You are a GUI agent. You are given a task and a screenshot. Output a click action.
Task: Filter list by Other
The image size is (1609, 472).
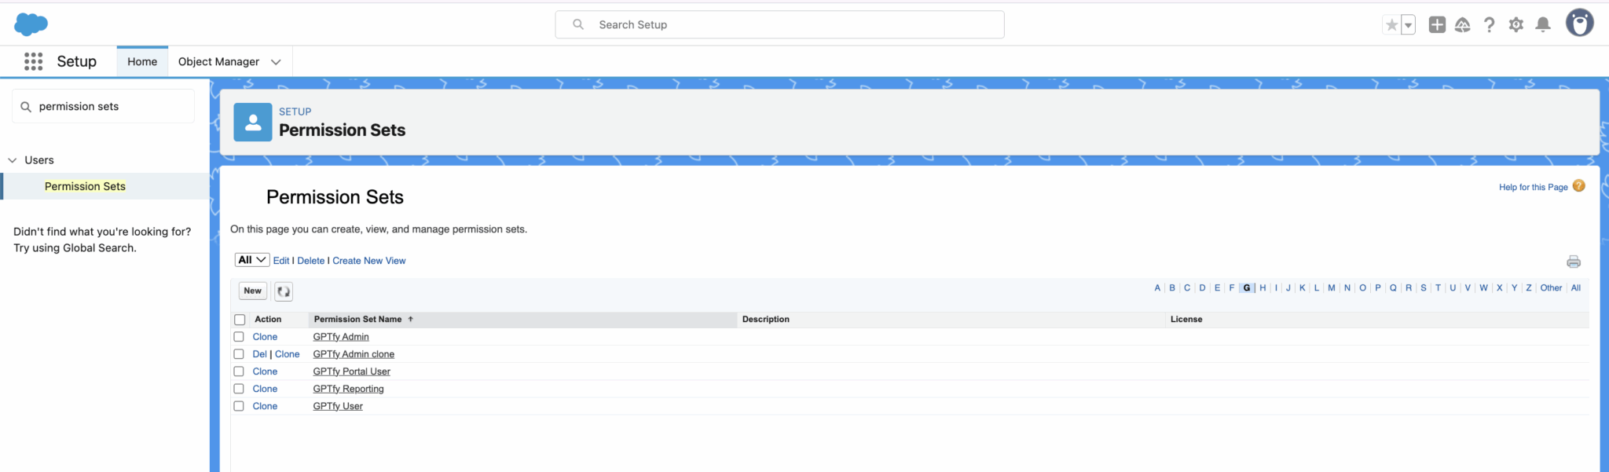tap(1551, 288)
